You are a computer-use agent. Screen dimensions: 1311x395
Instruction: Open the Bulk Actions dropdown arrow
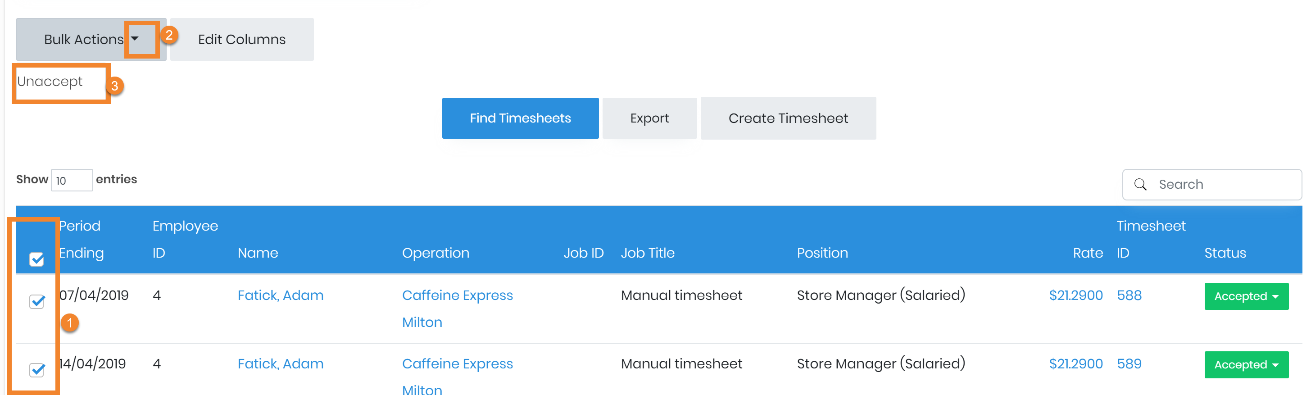tap(135, 39)
